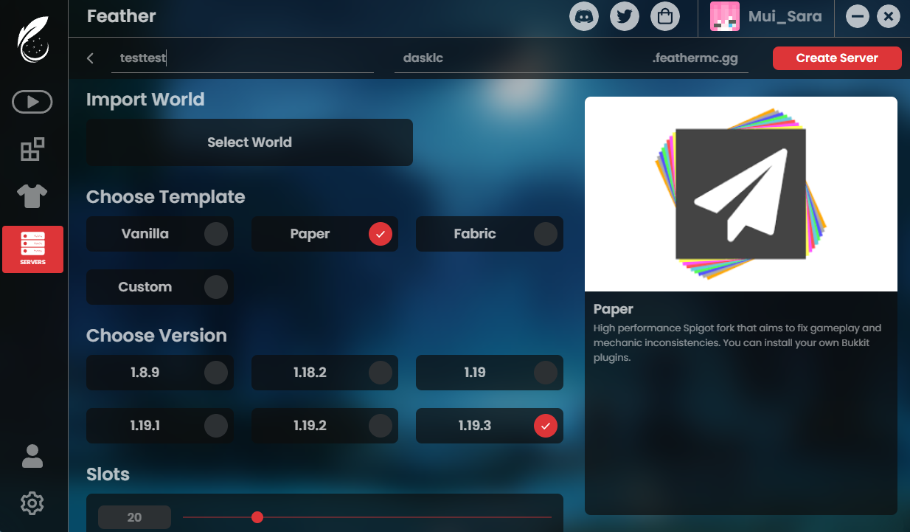Screen dimensions: 910x532
Task: Choose version 1.19.1
Action: [160, 426]
